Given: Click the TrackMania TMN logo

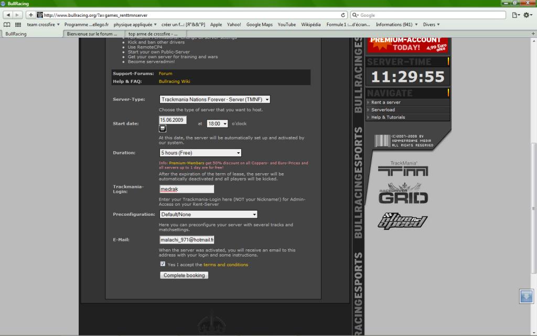Looking at the screenshot, I should (403, 169).
